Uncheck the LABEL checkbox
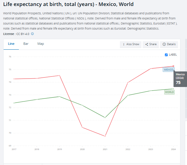 pos(166,55)
